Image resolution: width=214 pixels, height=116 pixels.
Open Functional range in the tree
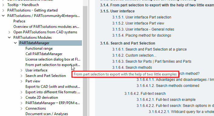tap(39, 48)
